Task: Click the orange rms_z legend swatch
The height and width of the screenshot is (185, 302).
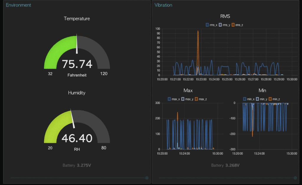Action: [234, 25]
